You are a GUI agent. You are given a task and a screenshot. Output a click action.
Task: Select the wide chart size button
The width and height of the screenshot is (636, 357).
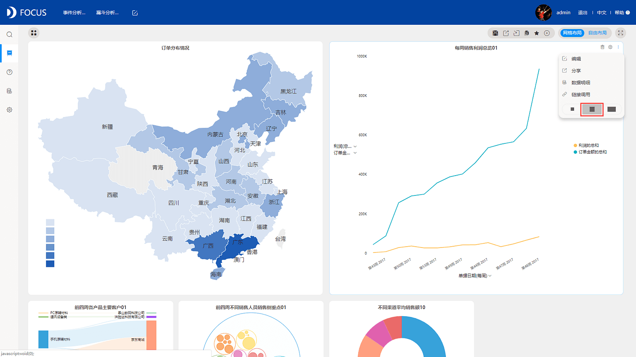(x=612, y=109)
